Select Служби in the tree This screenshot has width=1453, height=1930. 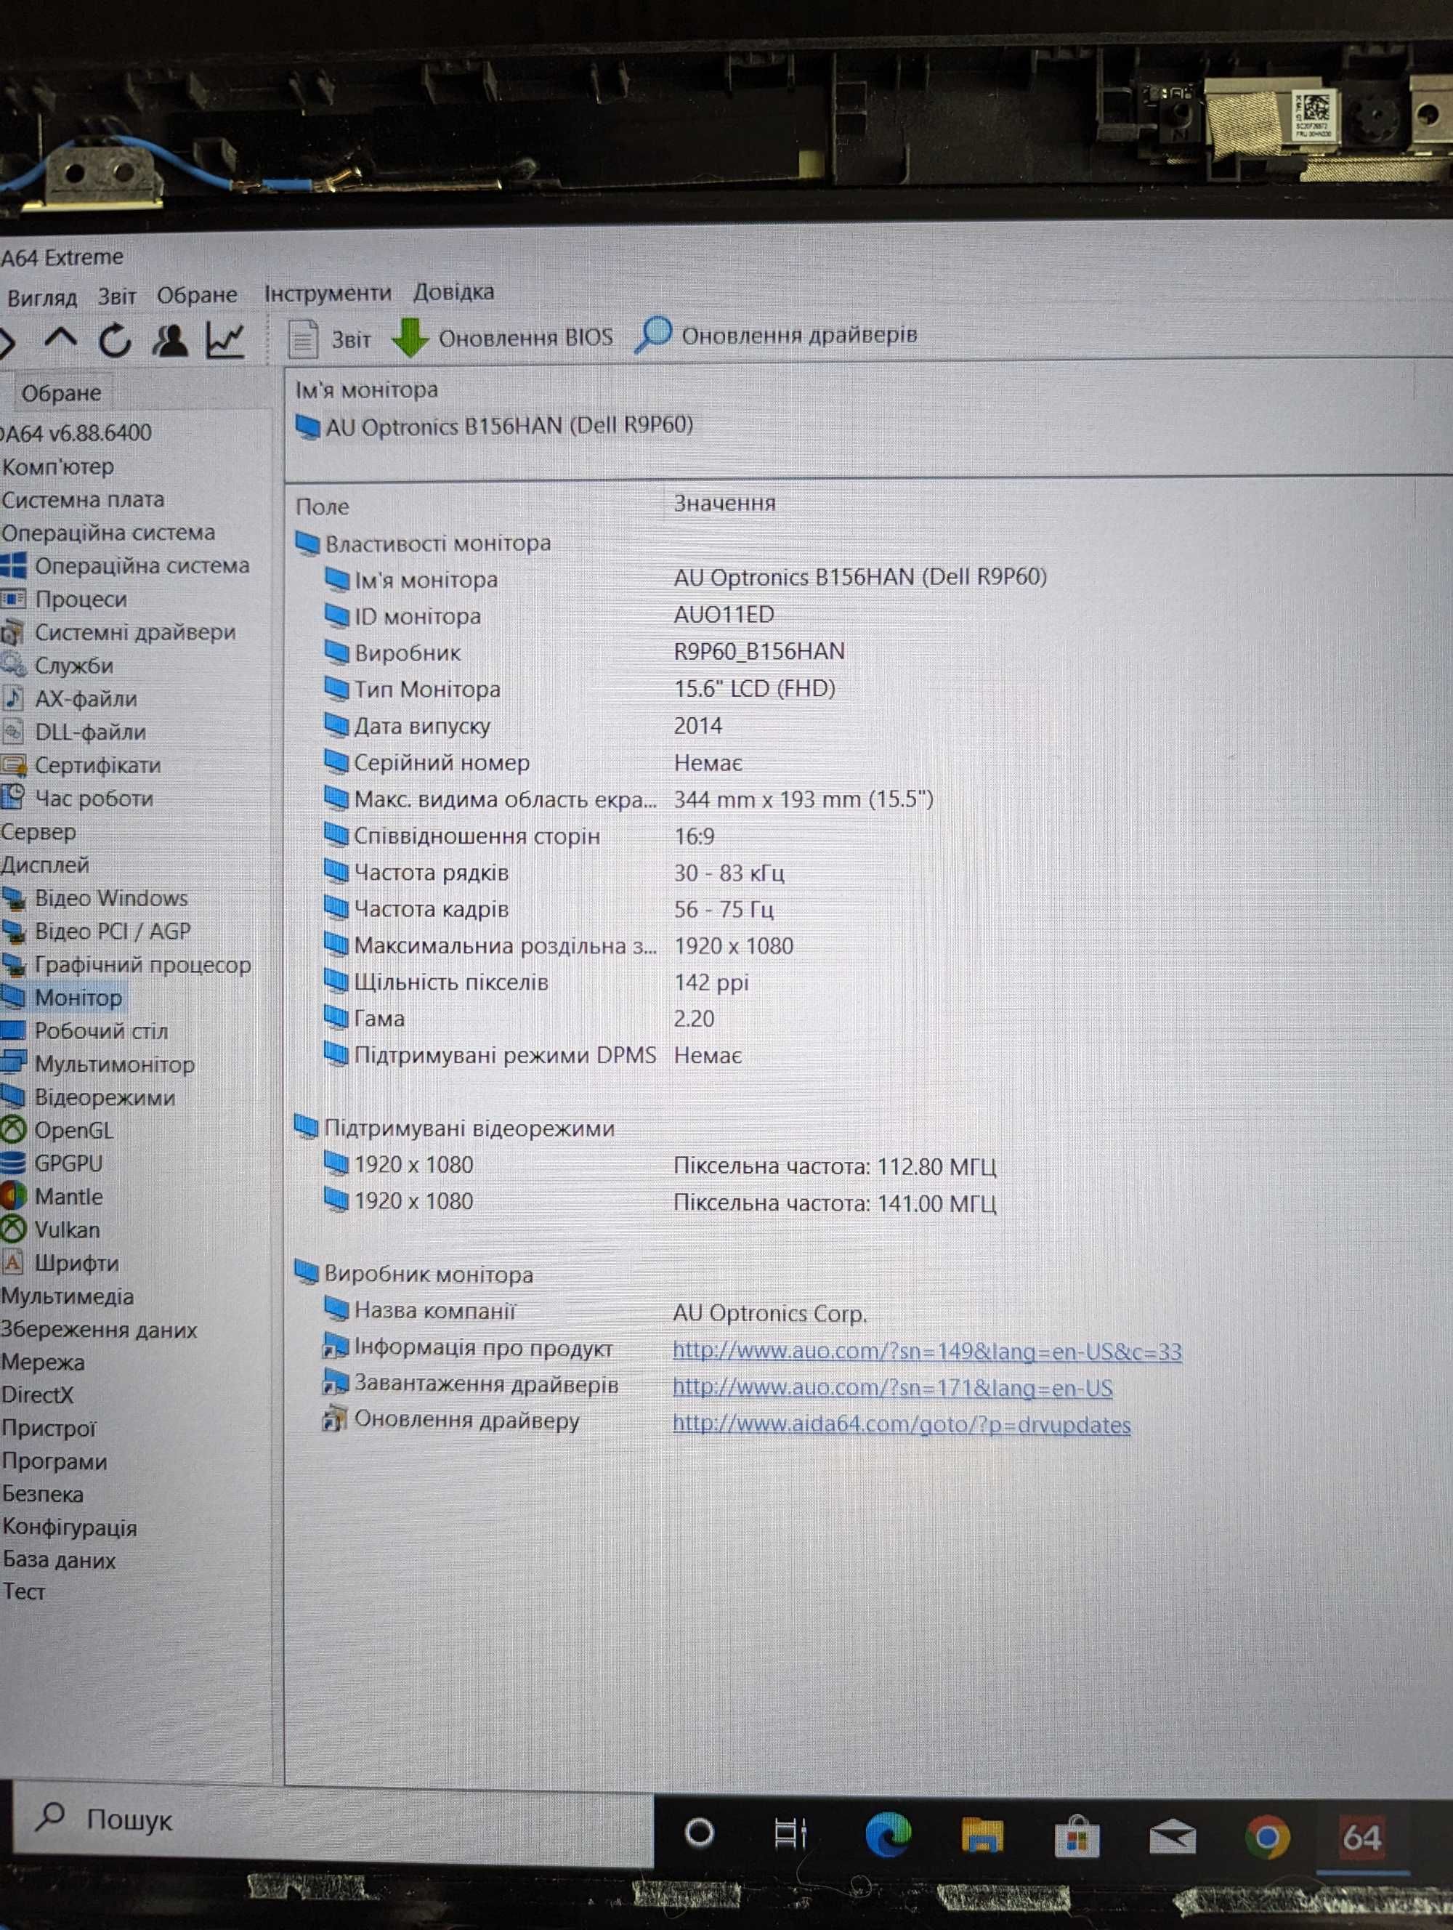[x=58, y=665]
